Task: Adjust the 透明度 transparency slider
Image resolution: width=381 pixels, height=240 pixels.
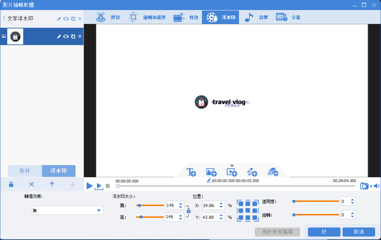Action: coord(316,201)
